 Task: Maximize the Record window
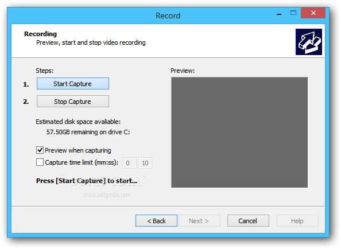point(293,13)
